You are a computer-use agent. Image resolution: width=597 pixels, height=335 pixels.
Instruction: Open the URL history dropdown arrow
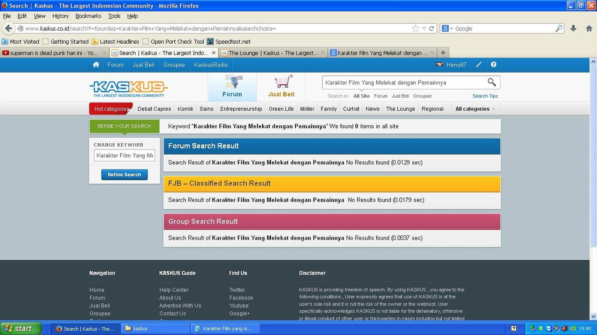[423, 28]
